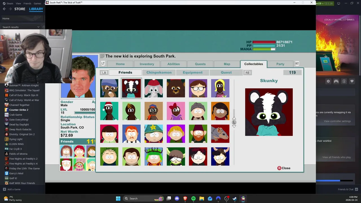The width and height of the screenshot is (361, 203).
Task: Click the friends list scroll-up arrow
Action: coord(234,118)
